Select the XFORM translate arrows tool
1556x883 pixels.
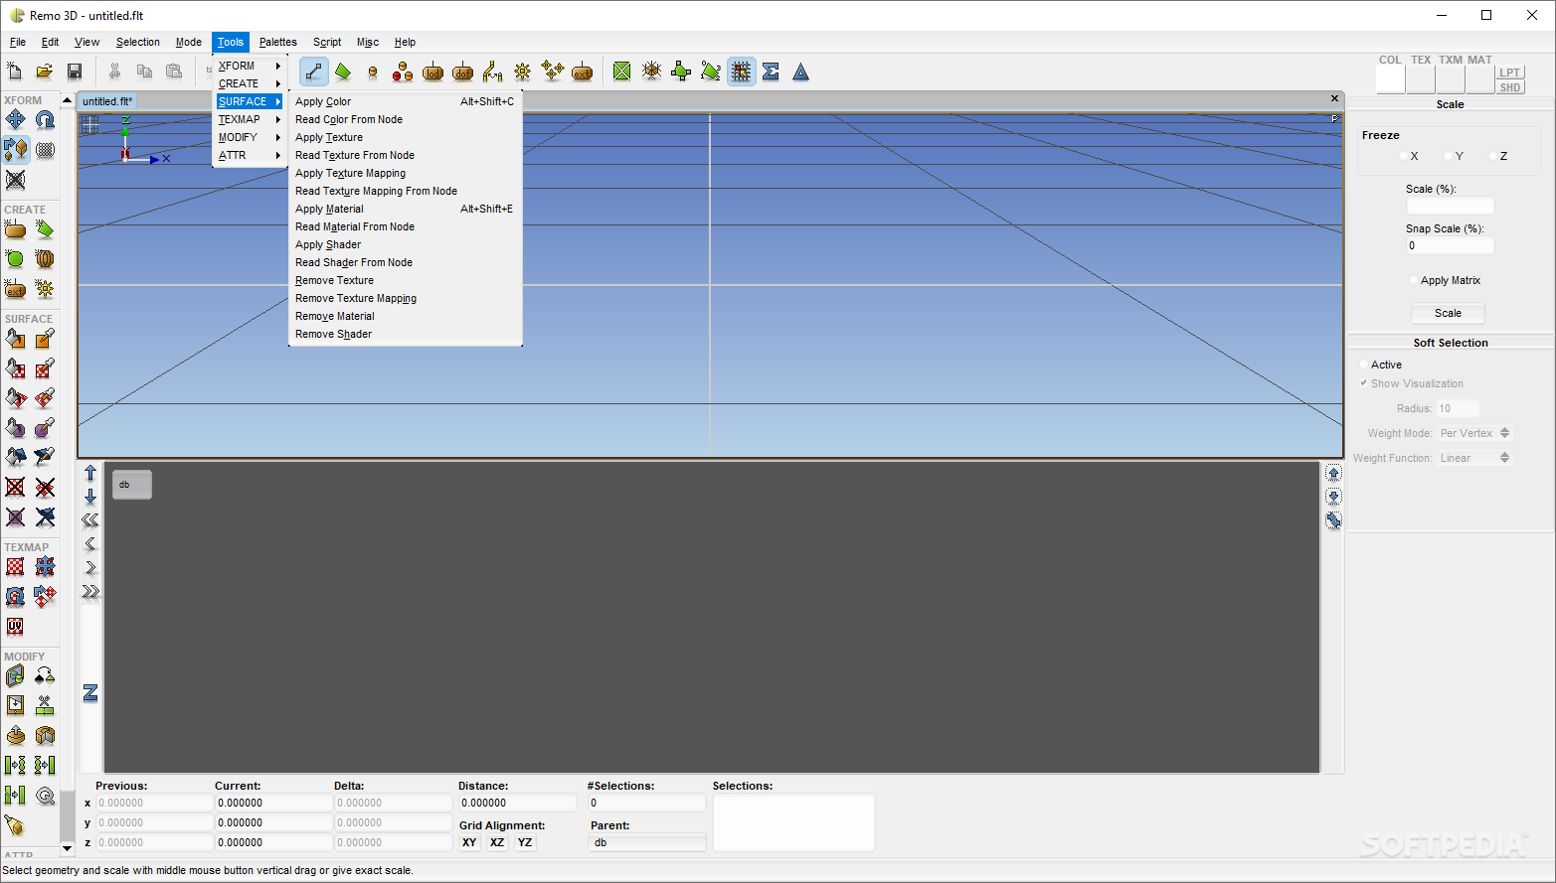tap(15, 120)
